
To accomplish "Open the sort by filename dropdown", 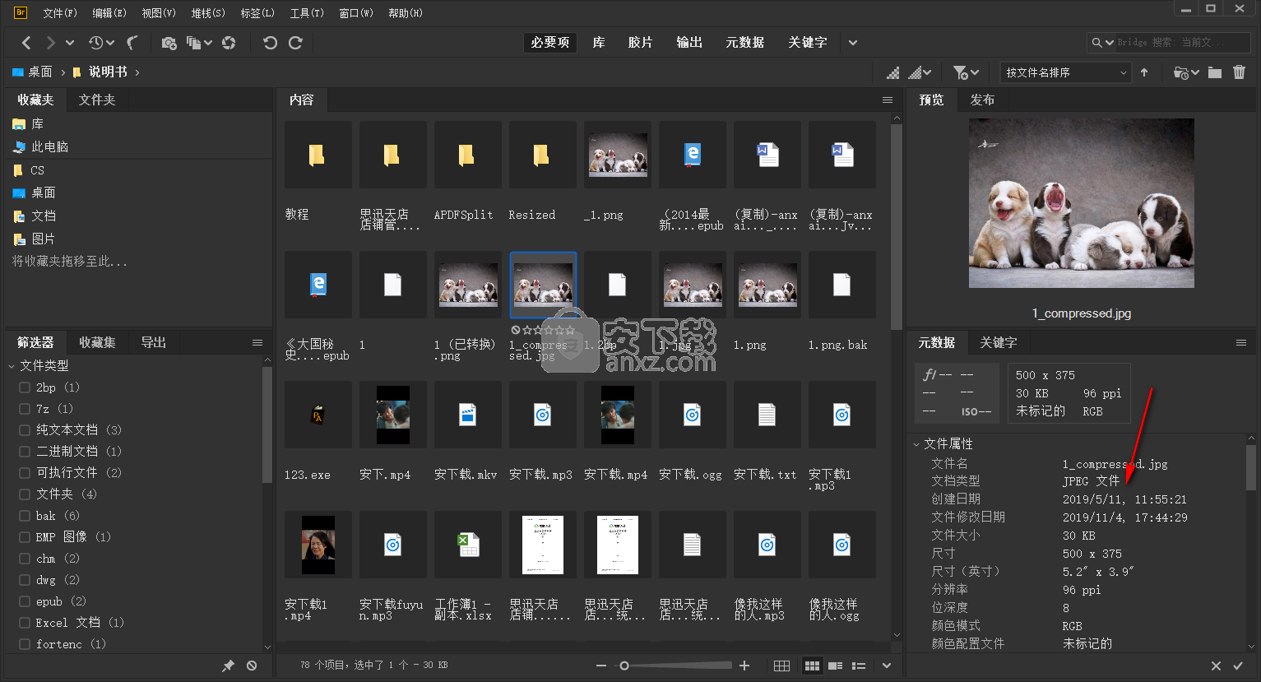I will [1066, 72].
